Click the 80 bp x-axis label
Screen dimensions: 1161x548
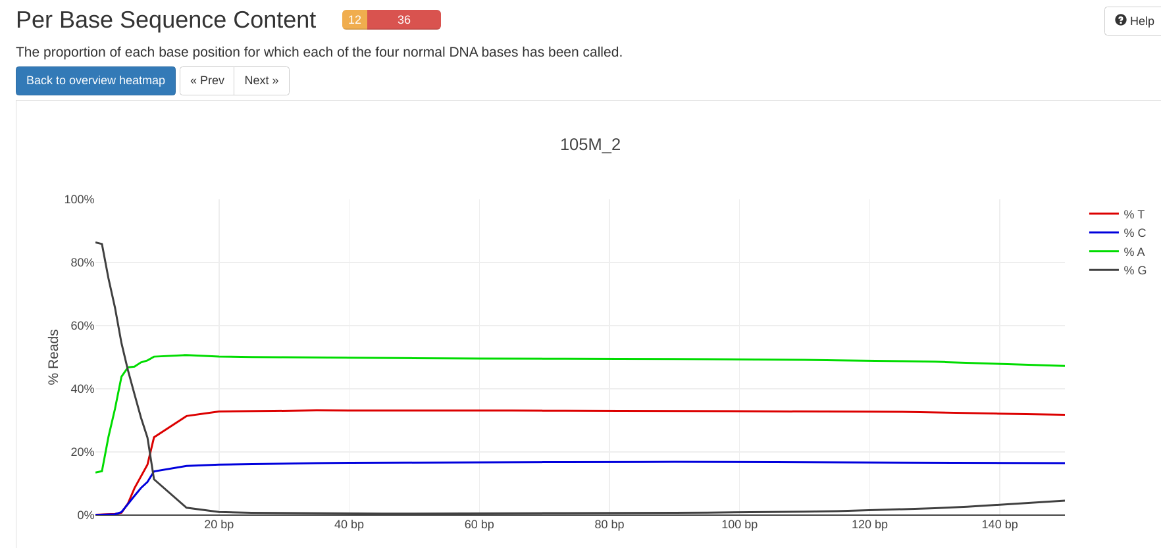609,524
